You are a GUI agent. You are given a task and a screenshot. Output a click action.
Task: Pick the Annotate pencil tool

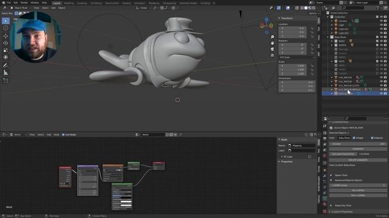pyautogui.click(x=5, y=65)
